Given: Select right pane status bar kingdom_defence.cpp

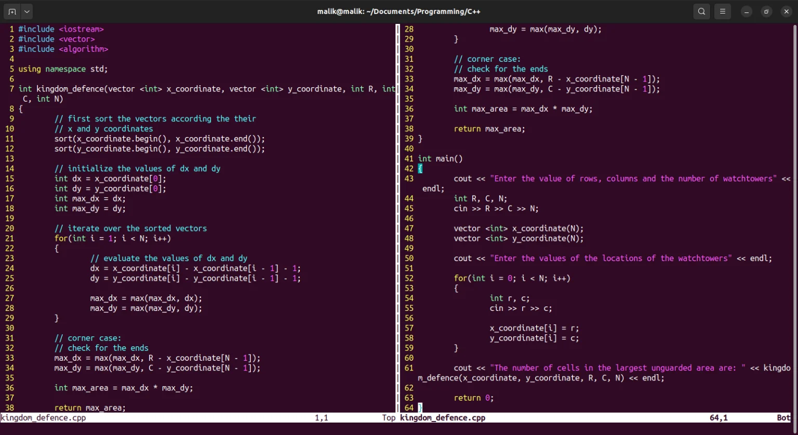Looking at the screenshot, I should pos(443,418).
